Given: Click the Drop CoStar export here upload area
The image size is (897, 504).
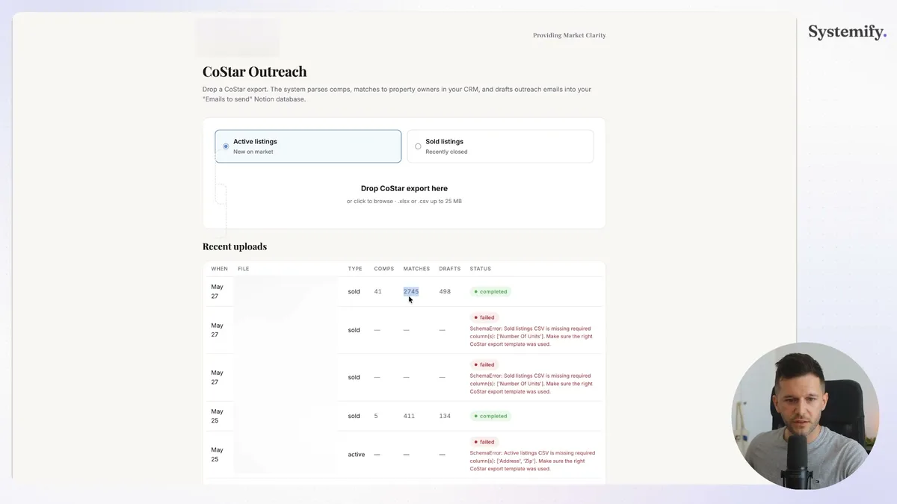Looking at the screenshot, I should (x=404, y=194).
